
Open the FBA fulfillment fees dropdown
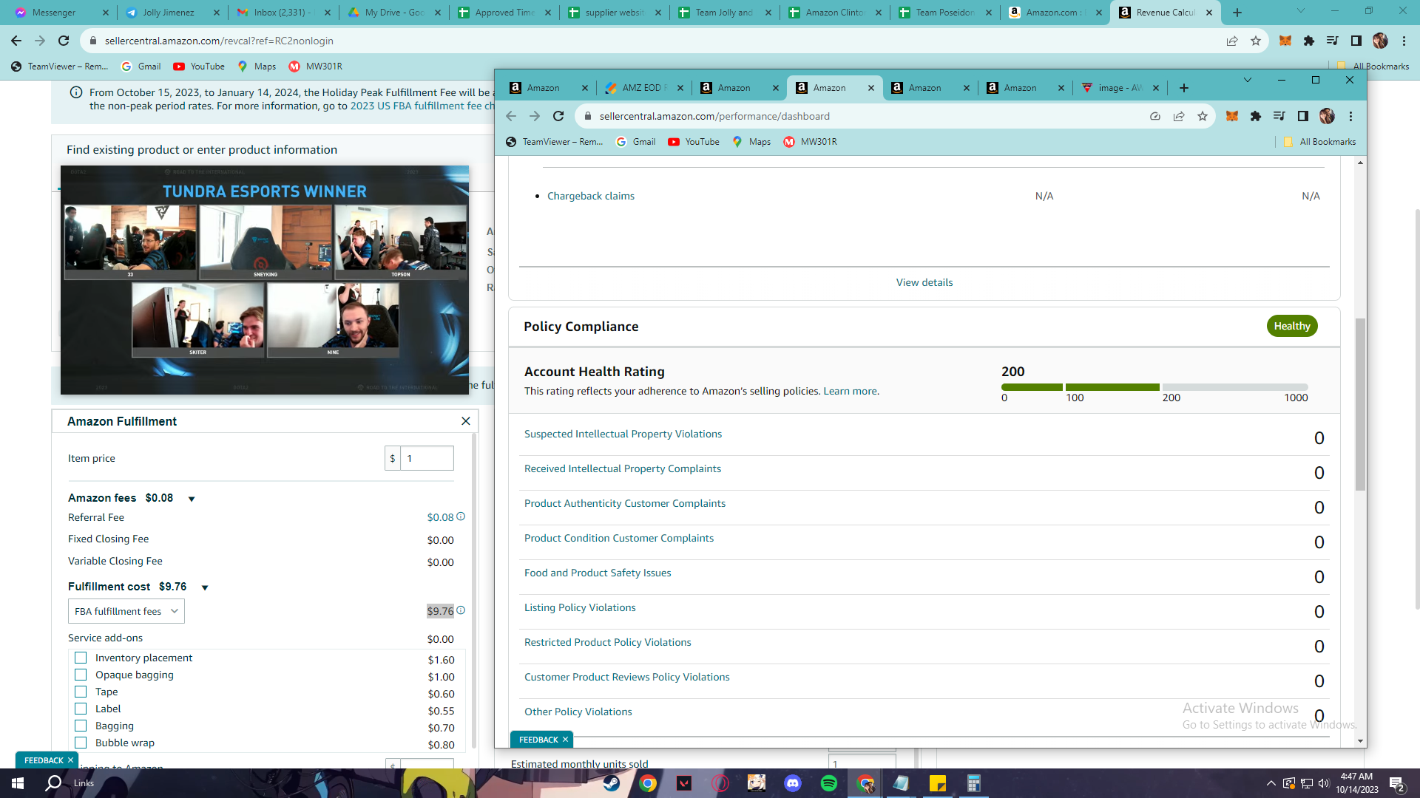click(126, 611)
